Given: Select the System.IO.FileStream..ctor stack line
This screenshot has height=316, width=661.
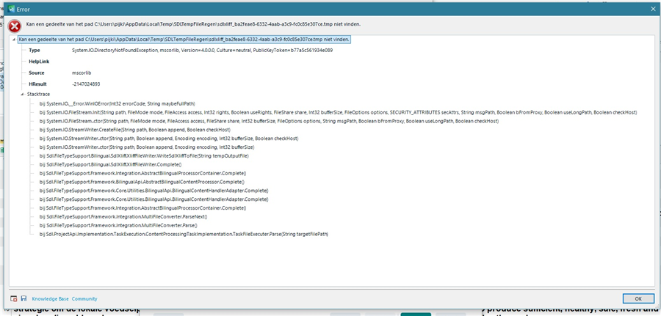Looking at the screenshot, I should (x=269, y=121).
